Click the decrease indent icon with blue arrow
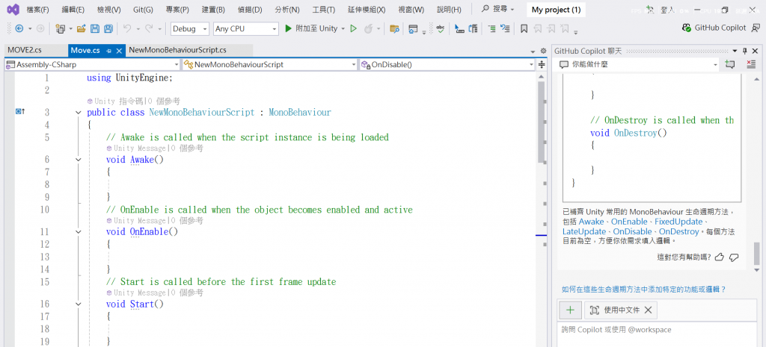The width and height of the screenshot is (766, 347). pyautogui.click(x=506, y=29)
